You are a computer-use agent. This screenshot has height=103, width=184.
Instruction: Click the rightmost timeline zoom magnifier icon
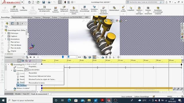tap(182, 89)
